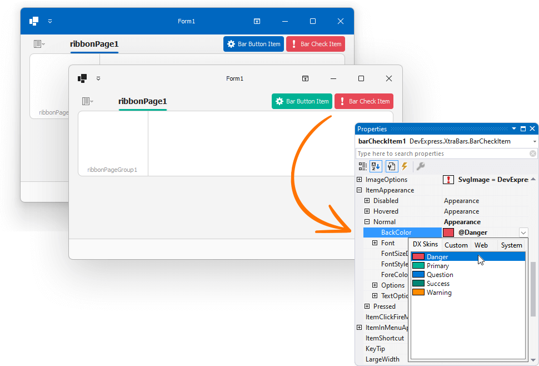Click the DevExpress logo in Form1 title bar
The image size is (539, 366).
click(x=82, y=78)
